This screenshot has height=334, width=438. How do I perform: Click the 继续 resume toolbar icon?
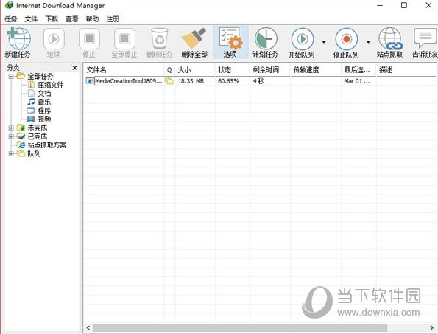coord(54,38)
